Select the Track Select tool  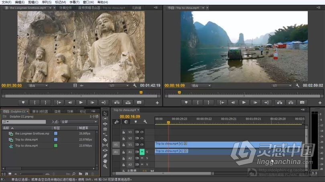click(x=105, y=119)
